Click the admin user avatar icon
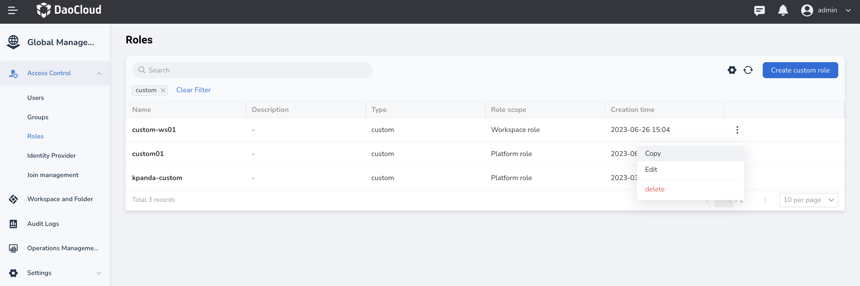Screen dimensions: 860x286 (x=807, y=10)
